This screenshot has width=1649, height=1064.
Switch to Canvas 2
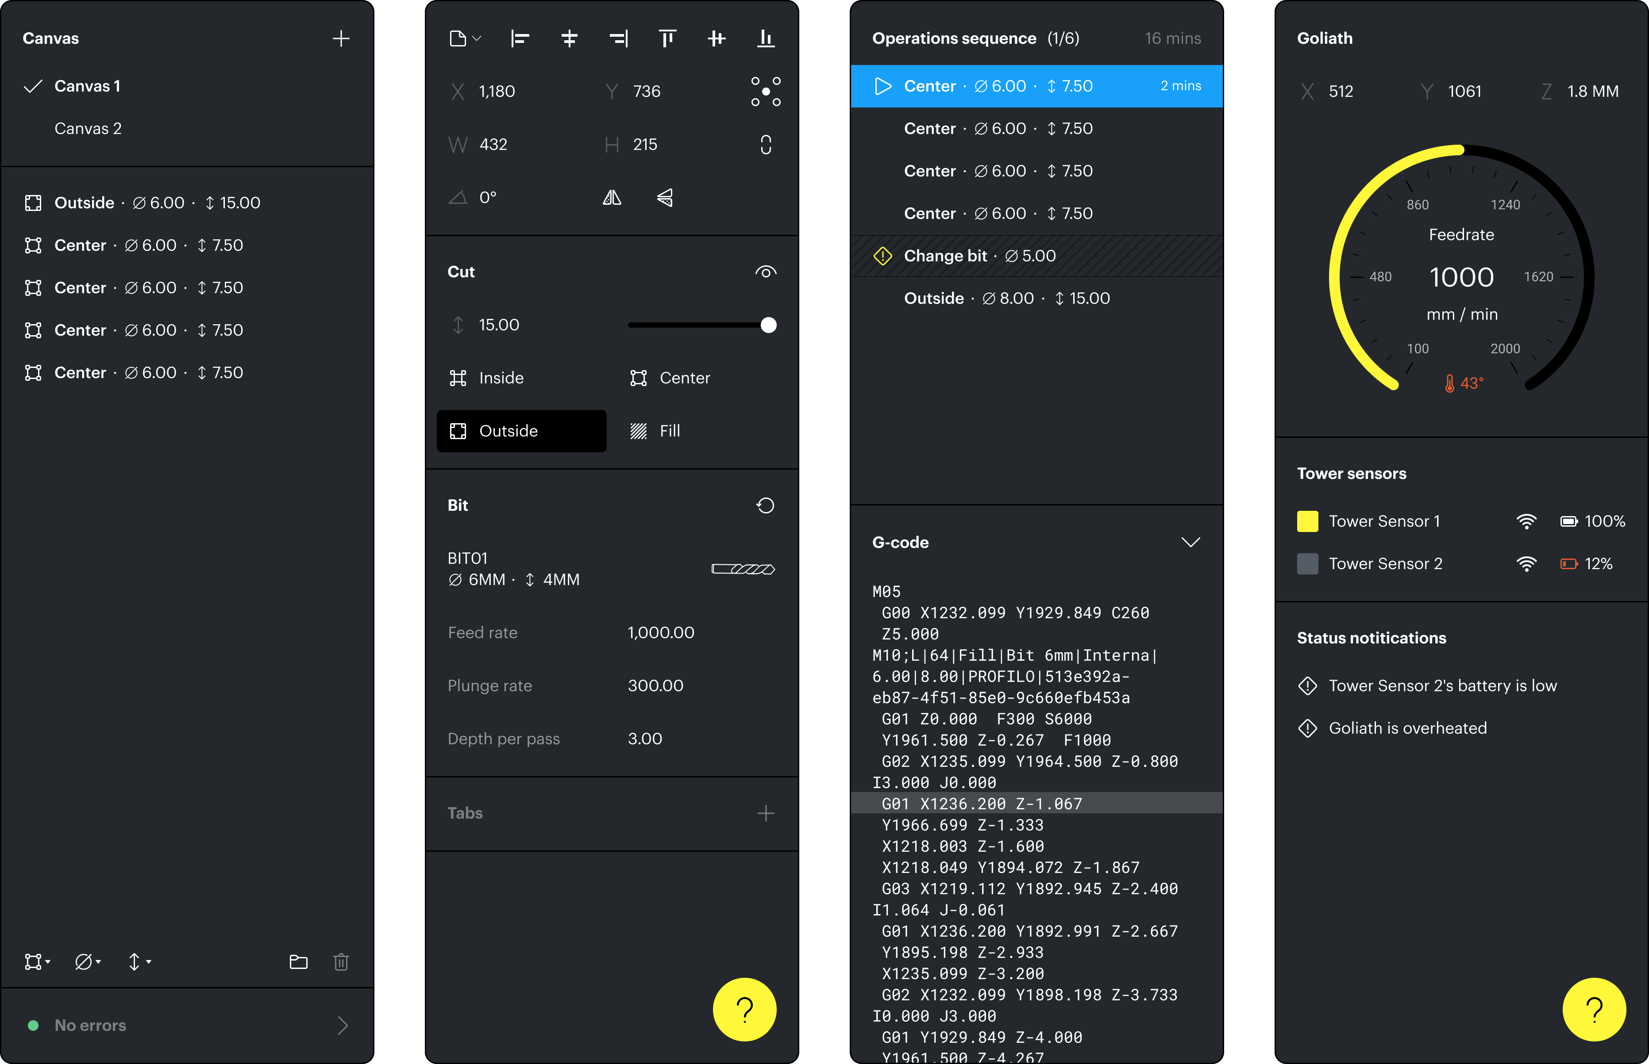point(88,129)
